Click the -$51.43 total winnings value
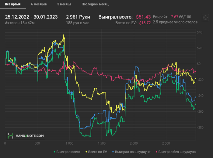Viewport: 213px width, 158px height. pyautogui.click(x=142, y=17)
